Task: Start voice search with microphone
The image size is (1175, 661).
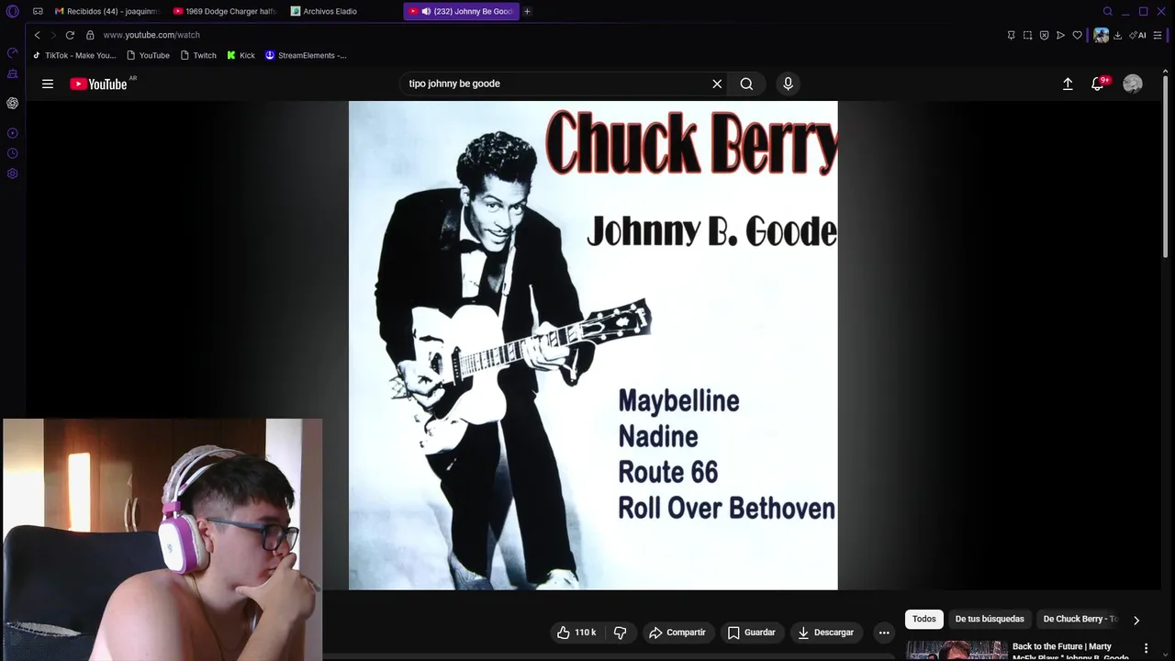Action: pyautogui.click(x=788, y=84)
